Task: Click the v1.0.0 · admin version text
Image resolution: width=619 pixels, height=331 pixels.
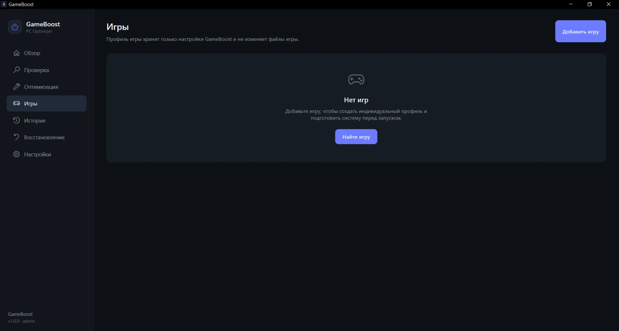Action: pyautogui.click(x=22, y=321)
